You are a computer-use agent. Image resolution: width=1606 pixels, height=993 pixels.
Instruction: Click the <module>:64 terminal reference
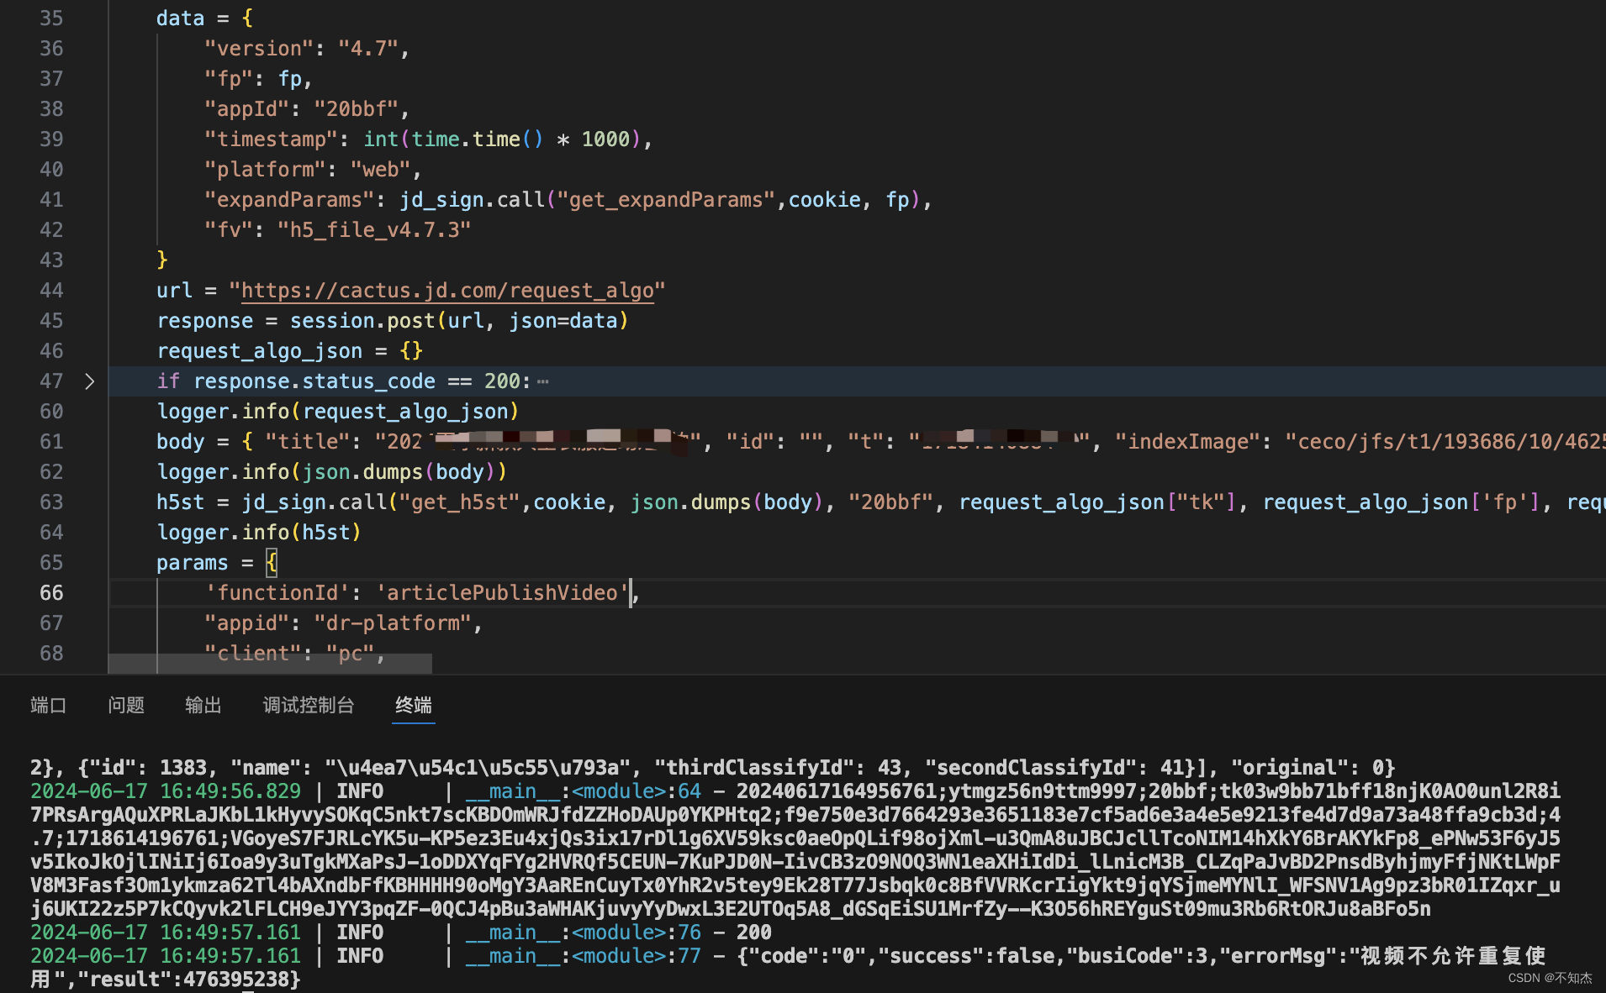(637, 791)
